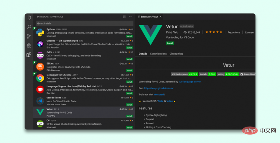The width and height of the screenshot is (280, 143).
Task: Click the Pine Wu publisher name
Action: point(172,32)
